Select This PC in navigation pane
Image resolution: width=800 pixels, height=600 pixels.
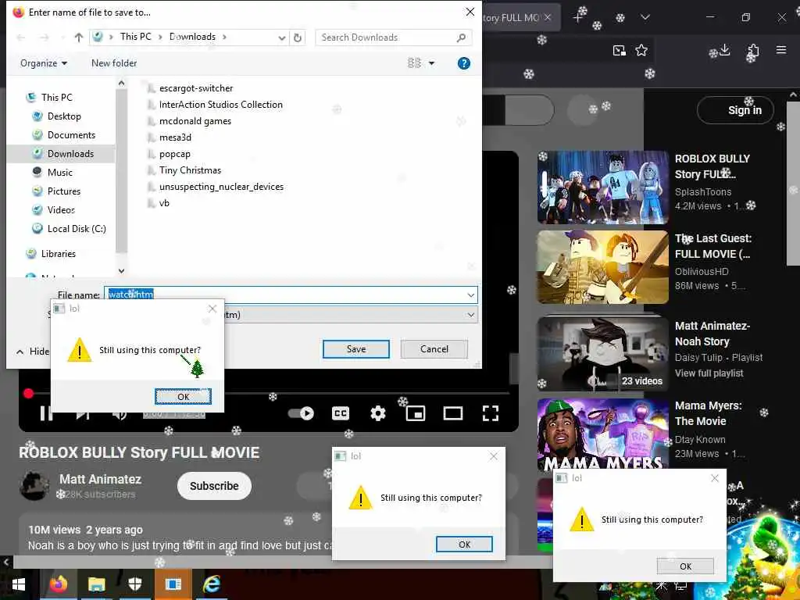(56, 97)
